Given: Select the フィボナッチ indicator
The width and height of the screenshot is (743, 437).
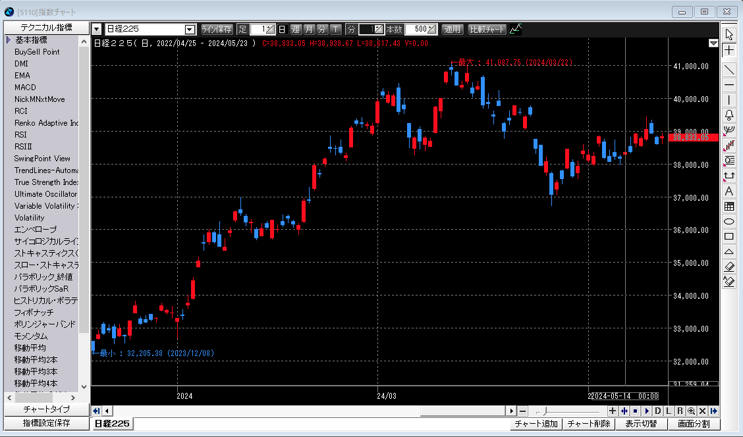Looking at the screenshot, I should pos(34,313).
